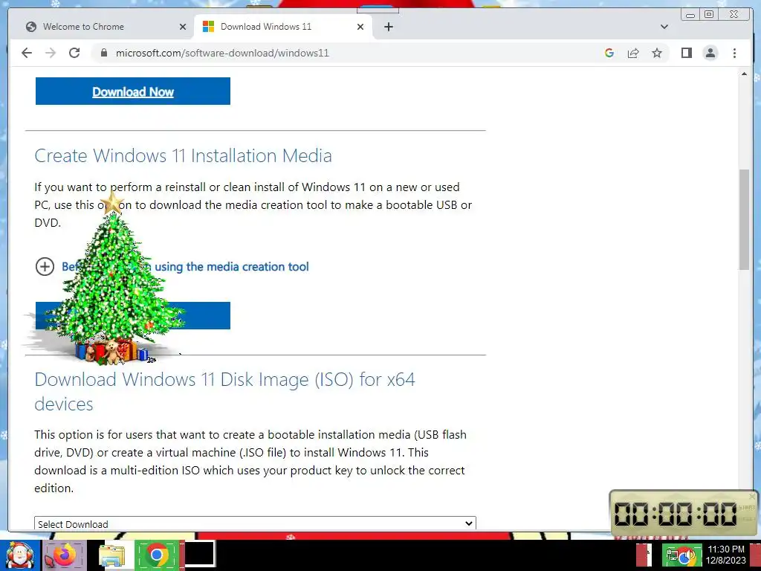761x571 pixels.
Task: Expand the media creation tool plus circle
Action: pyautogui.click(x=45, y=267)
